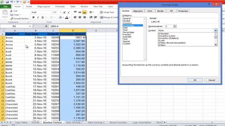Click highlighted Bottom Align icon
Viewport: 225px width, 126px height.
coord(84,12)
